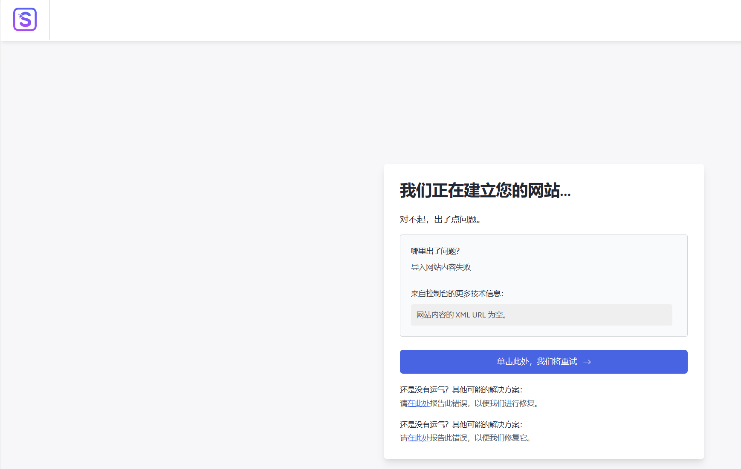
Task: Click 在此处 link before 以便我们修复它
Action: tap(419, 438)
